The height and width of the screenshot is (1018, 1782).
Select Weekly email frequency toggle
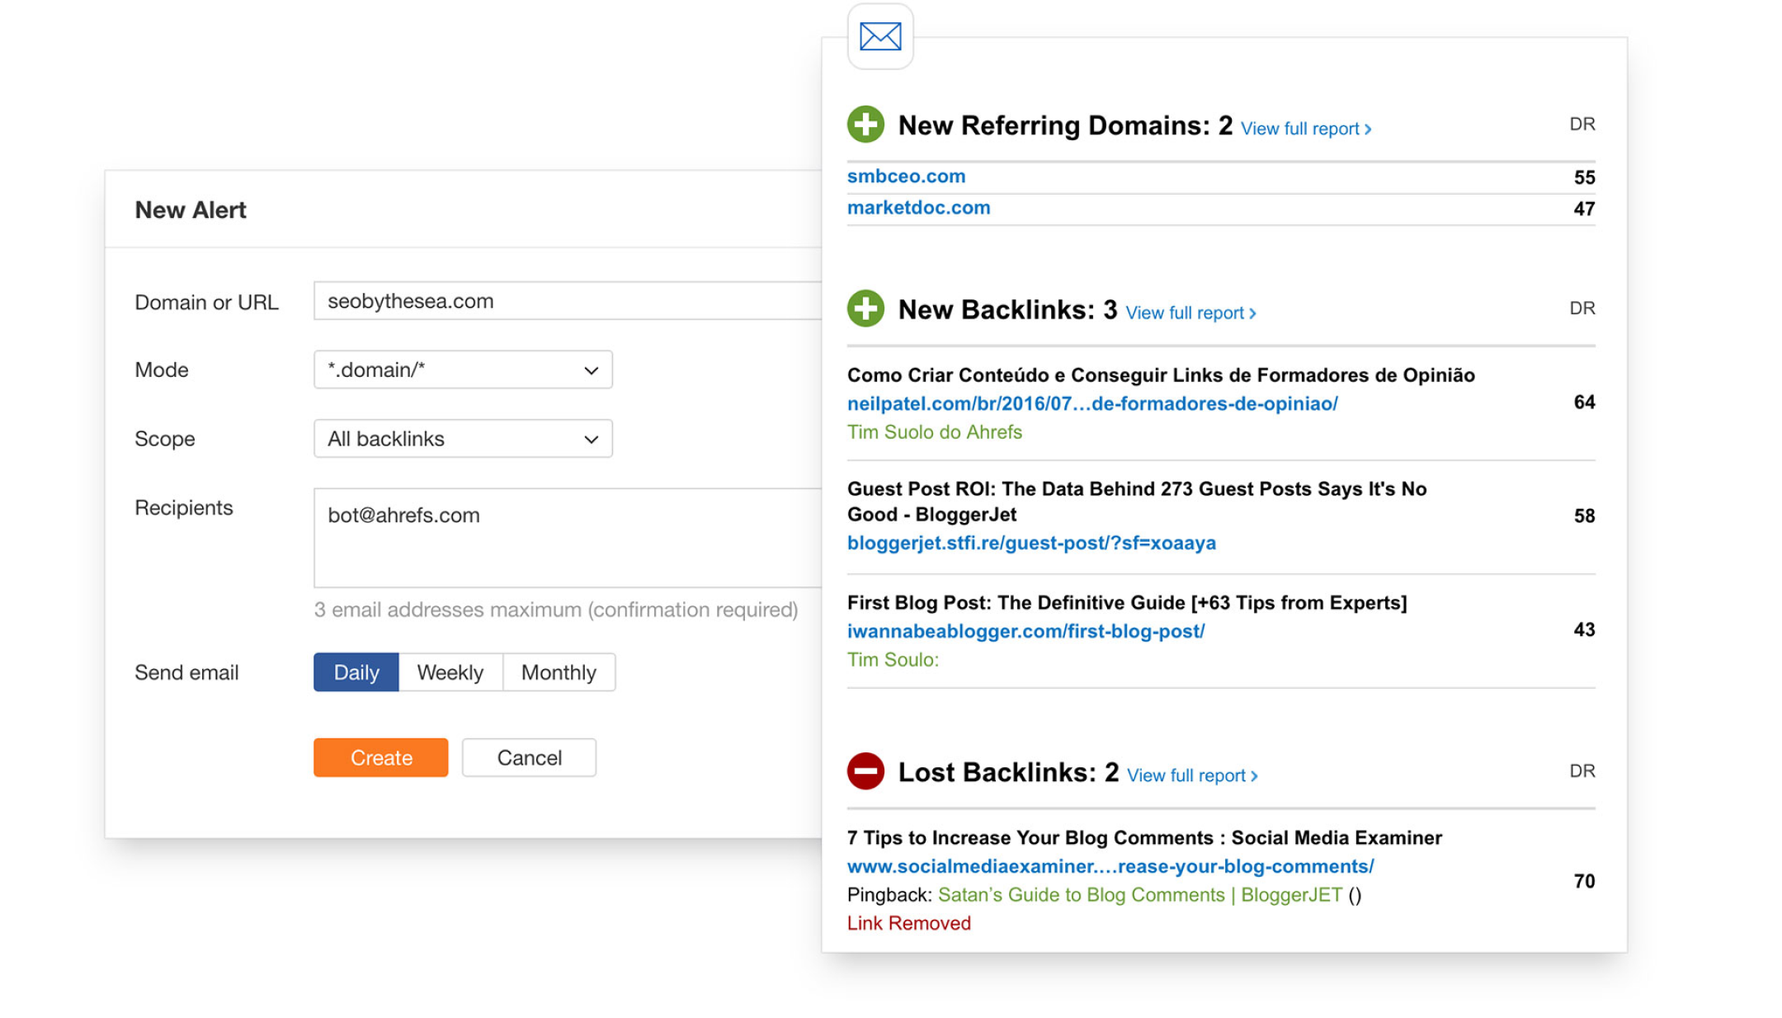[x=448, y=671]
